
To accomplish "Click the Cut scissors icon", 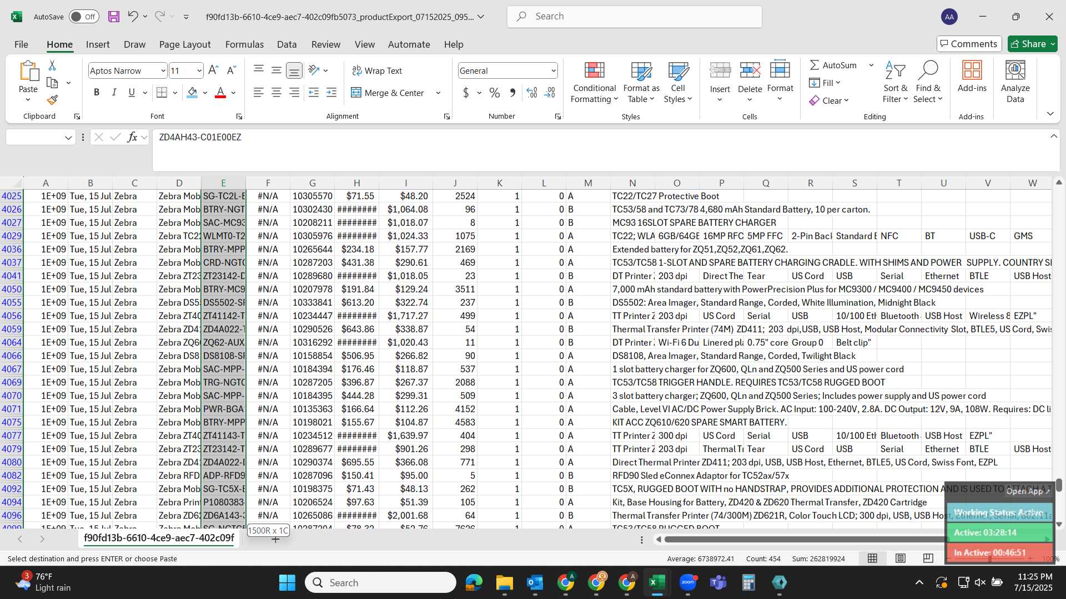I will 52,65.
